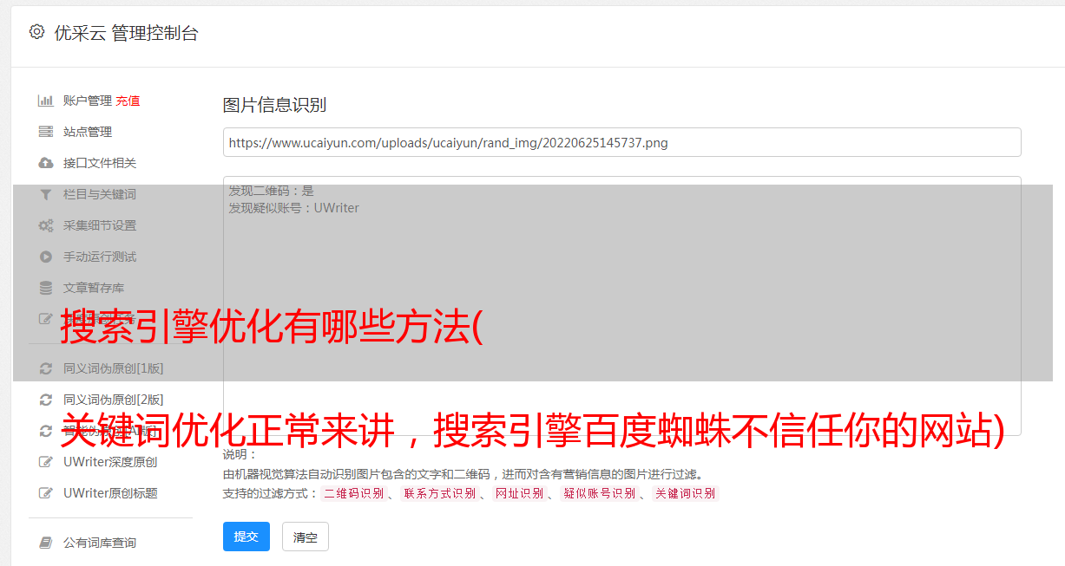Viewport: 1065px width, 566px height.
Task: Go to 同义词伪原创[2版] menu item
Action: click(113, 400)
